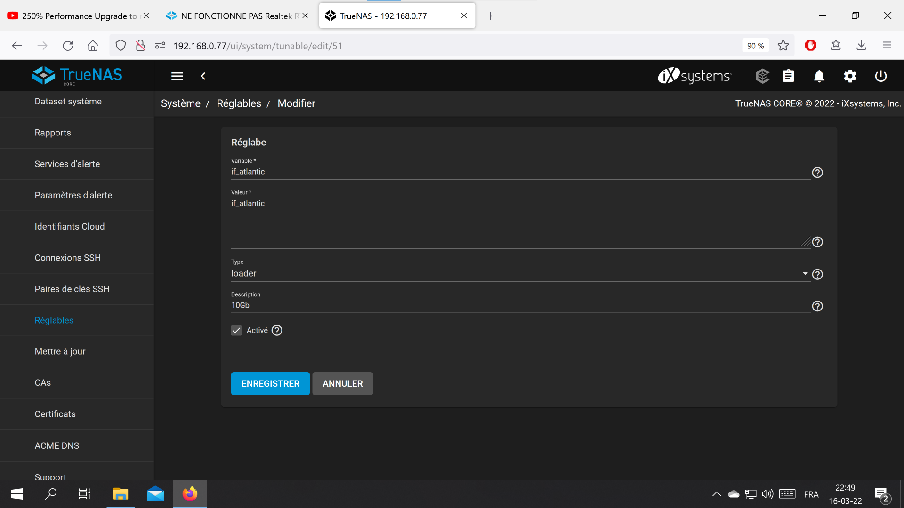
Task: Click the FRA language indicator
Action: (811, 494)
